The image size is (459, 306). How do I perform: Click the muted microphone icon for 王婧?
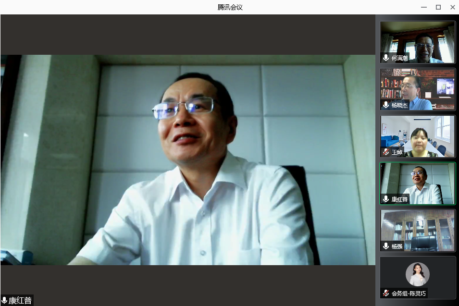tap(385, 152)
